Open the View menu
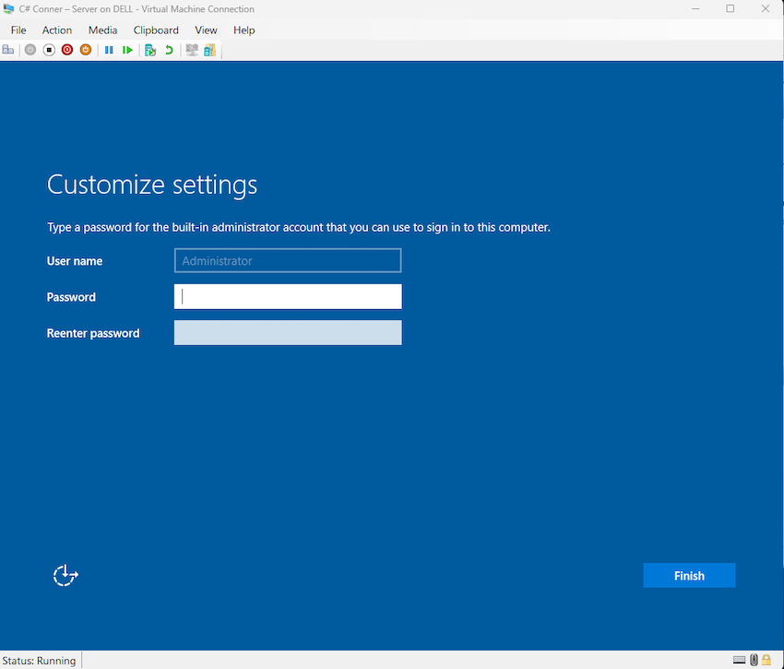Viewport: 784px width, 669px height. click(205, 30)
